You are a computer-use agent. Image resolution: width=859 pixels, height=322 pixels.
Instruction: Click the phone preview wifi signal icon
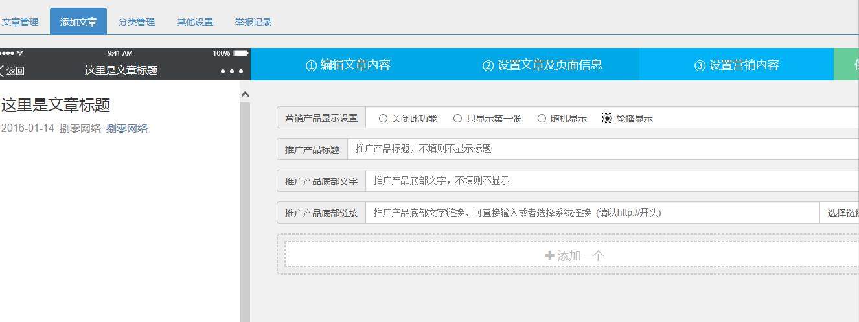pyautogui.click(x=20, y=53)
